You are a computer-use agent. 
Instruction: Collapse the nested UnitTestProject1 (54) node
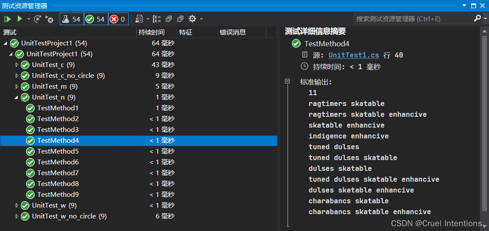(11, 54)
